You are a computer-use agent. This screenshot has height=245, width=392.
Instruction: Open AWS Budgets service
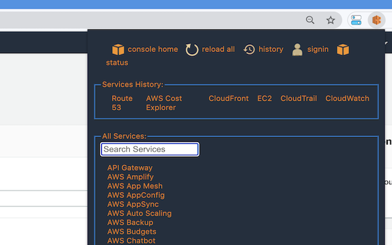pos(132,232)
